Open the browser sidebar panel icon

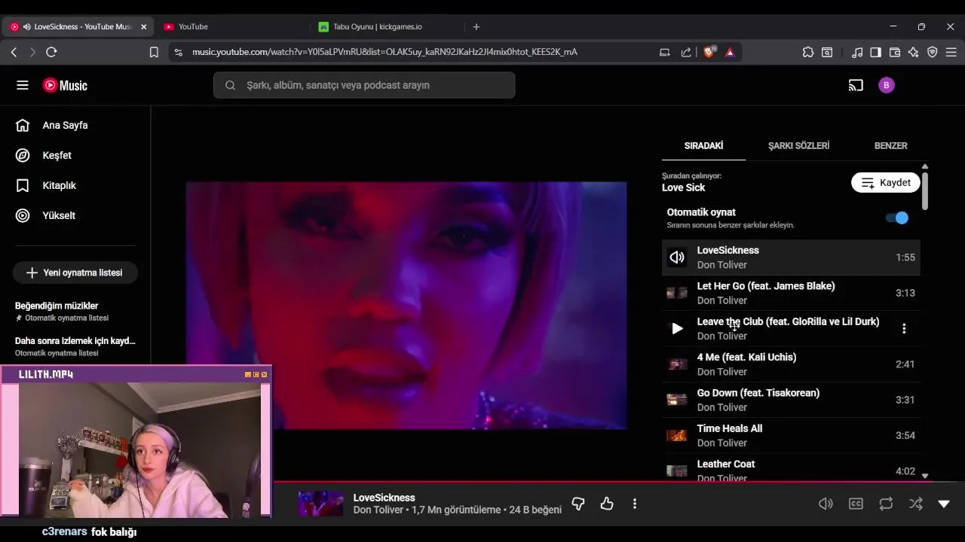tap(875, 52)
